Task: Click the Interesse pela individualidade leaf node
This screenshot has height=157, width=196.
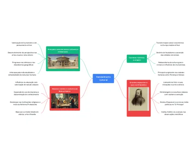Action: [x=22, y=74]
